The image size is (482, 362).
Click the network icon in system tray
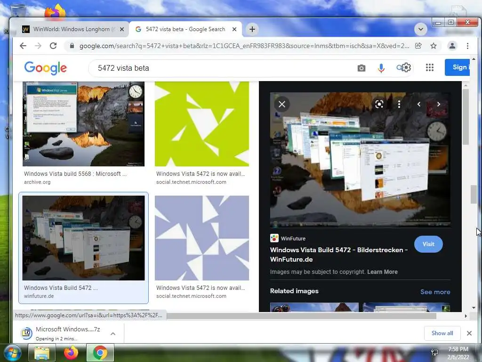pyautogui.click(x=434, y=353)
